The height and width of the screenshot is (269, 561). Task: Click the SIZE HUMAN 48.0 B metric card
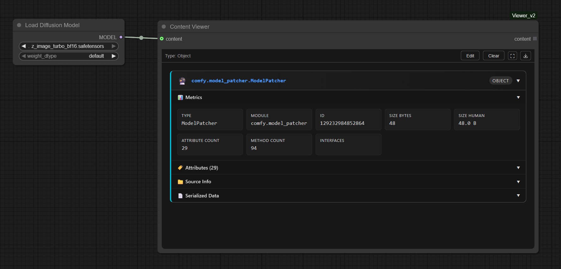[x=487, y=120]
